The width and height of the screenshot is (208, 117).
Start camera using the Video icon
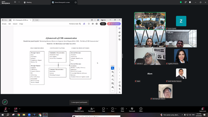point(16,109)
